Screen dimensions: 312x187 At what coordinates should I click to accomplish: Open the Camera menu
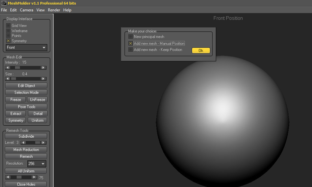tap(26, 10)
